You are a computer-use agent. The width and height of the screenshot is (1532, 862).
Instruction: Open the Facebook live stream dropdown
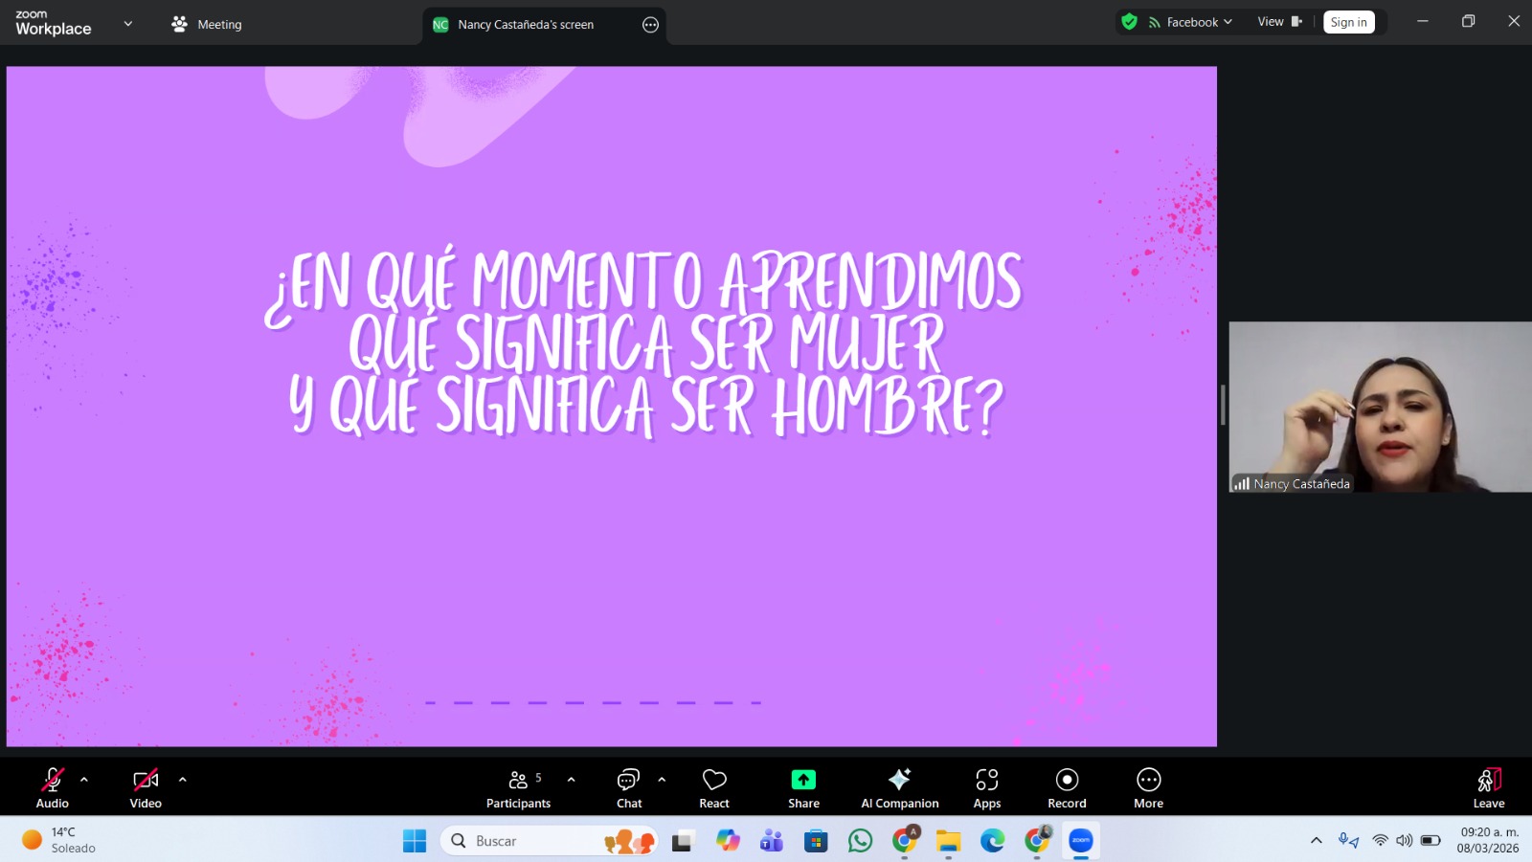point(1192,22)
